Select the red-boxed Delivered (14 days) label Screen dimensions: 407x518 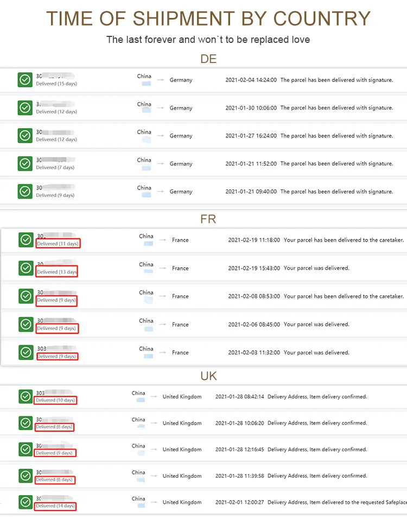coord(55,506)
